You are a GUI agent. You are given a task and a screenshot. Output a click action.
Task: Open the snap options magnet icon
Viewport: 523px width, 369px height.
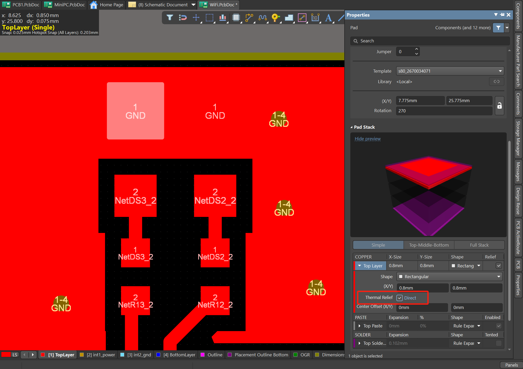point(183,18)
